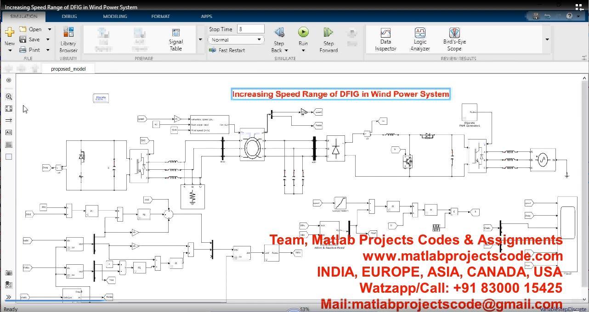Open the Signal Table

tap(176, 39)
